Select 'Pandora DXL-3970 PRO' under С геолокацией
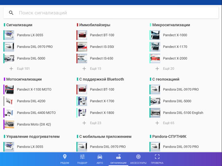Viewport: 222px width, 166px height. pos(181,89)
